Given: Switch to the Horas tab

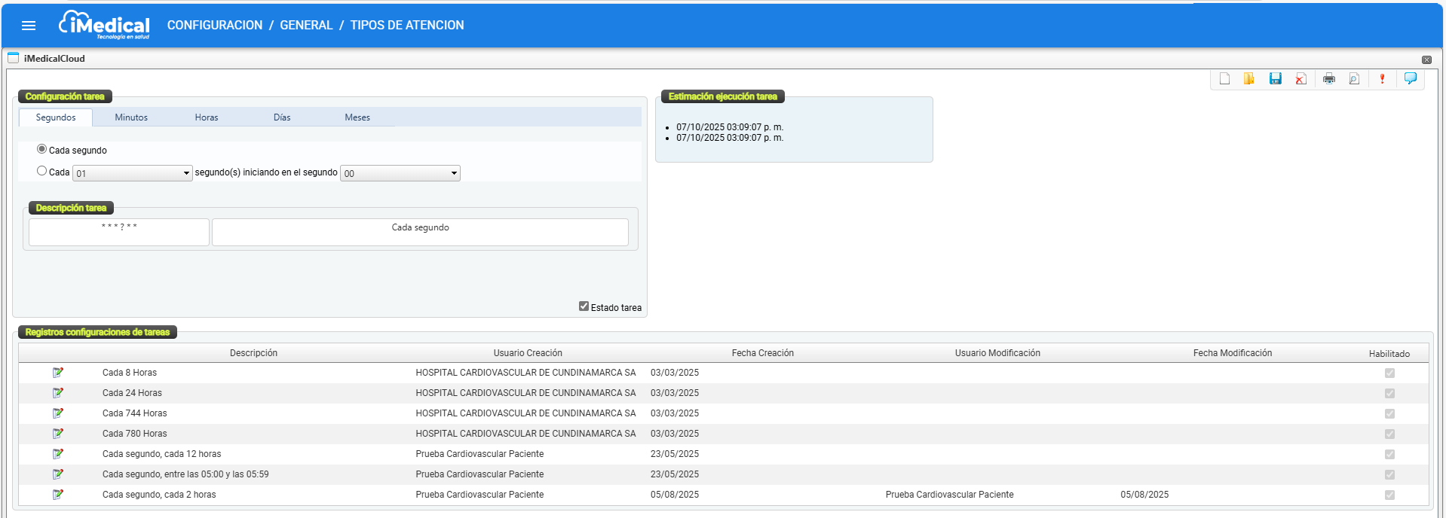Looking at the screenshot, I should (207, 117).
